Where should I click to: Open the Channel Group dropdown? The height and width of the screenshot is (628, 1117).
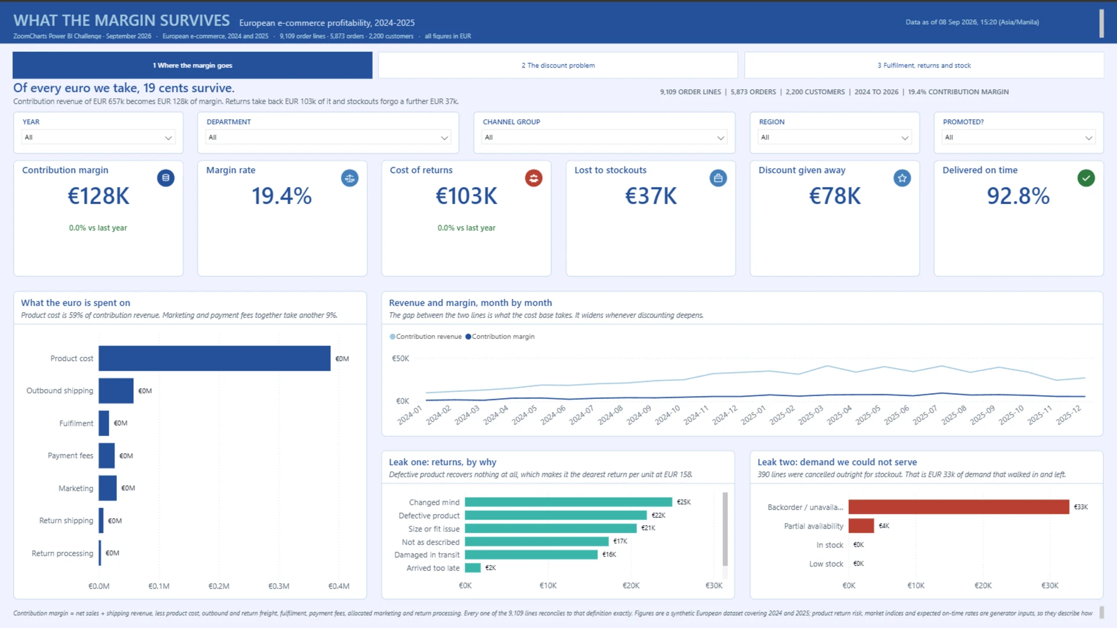(604, 137)
